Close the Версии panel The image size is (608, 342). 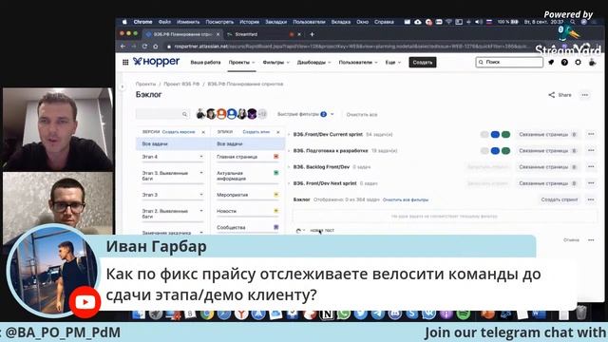(203, 132)
